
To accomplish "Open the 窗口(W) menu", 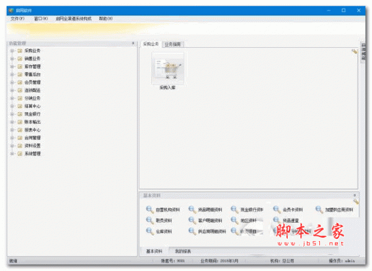I will pyautogui.click(x=41, y=19).
